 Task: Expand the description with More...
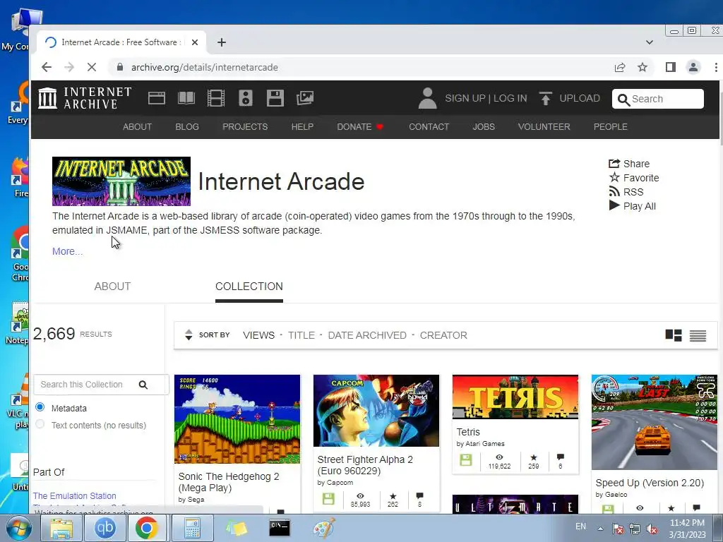point(67,251)
